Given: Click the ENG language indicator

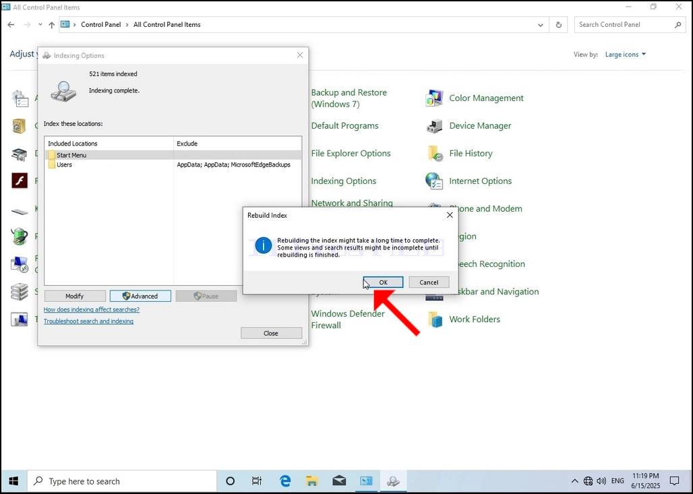Looking at the screenshot, I should pos(617,481).
